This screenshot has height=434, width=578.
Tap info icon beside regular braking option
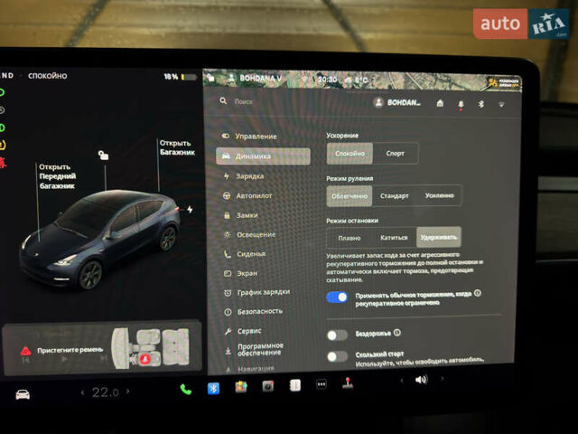click(478, 293)
